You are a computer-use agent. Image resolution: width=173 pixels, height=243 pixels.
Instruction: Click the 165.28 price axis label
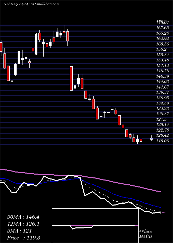tap(163, 33)
